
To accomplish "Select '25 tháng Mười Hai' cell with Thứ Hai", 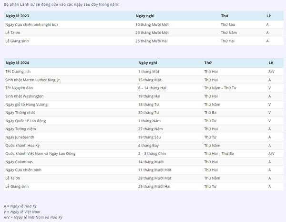I will 152,41.
